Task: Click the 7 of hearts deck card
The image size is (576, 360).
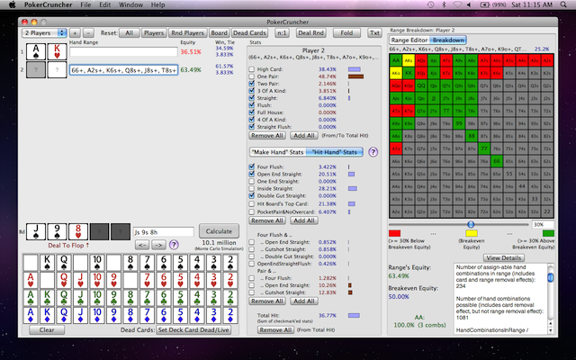Action: click(147, 280)
